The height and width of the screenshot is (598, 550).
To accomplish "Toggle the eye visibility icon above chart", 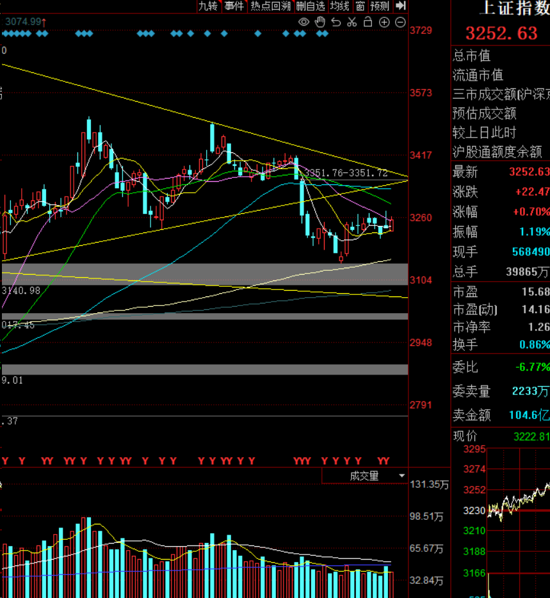I will point(303,22).
